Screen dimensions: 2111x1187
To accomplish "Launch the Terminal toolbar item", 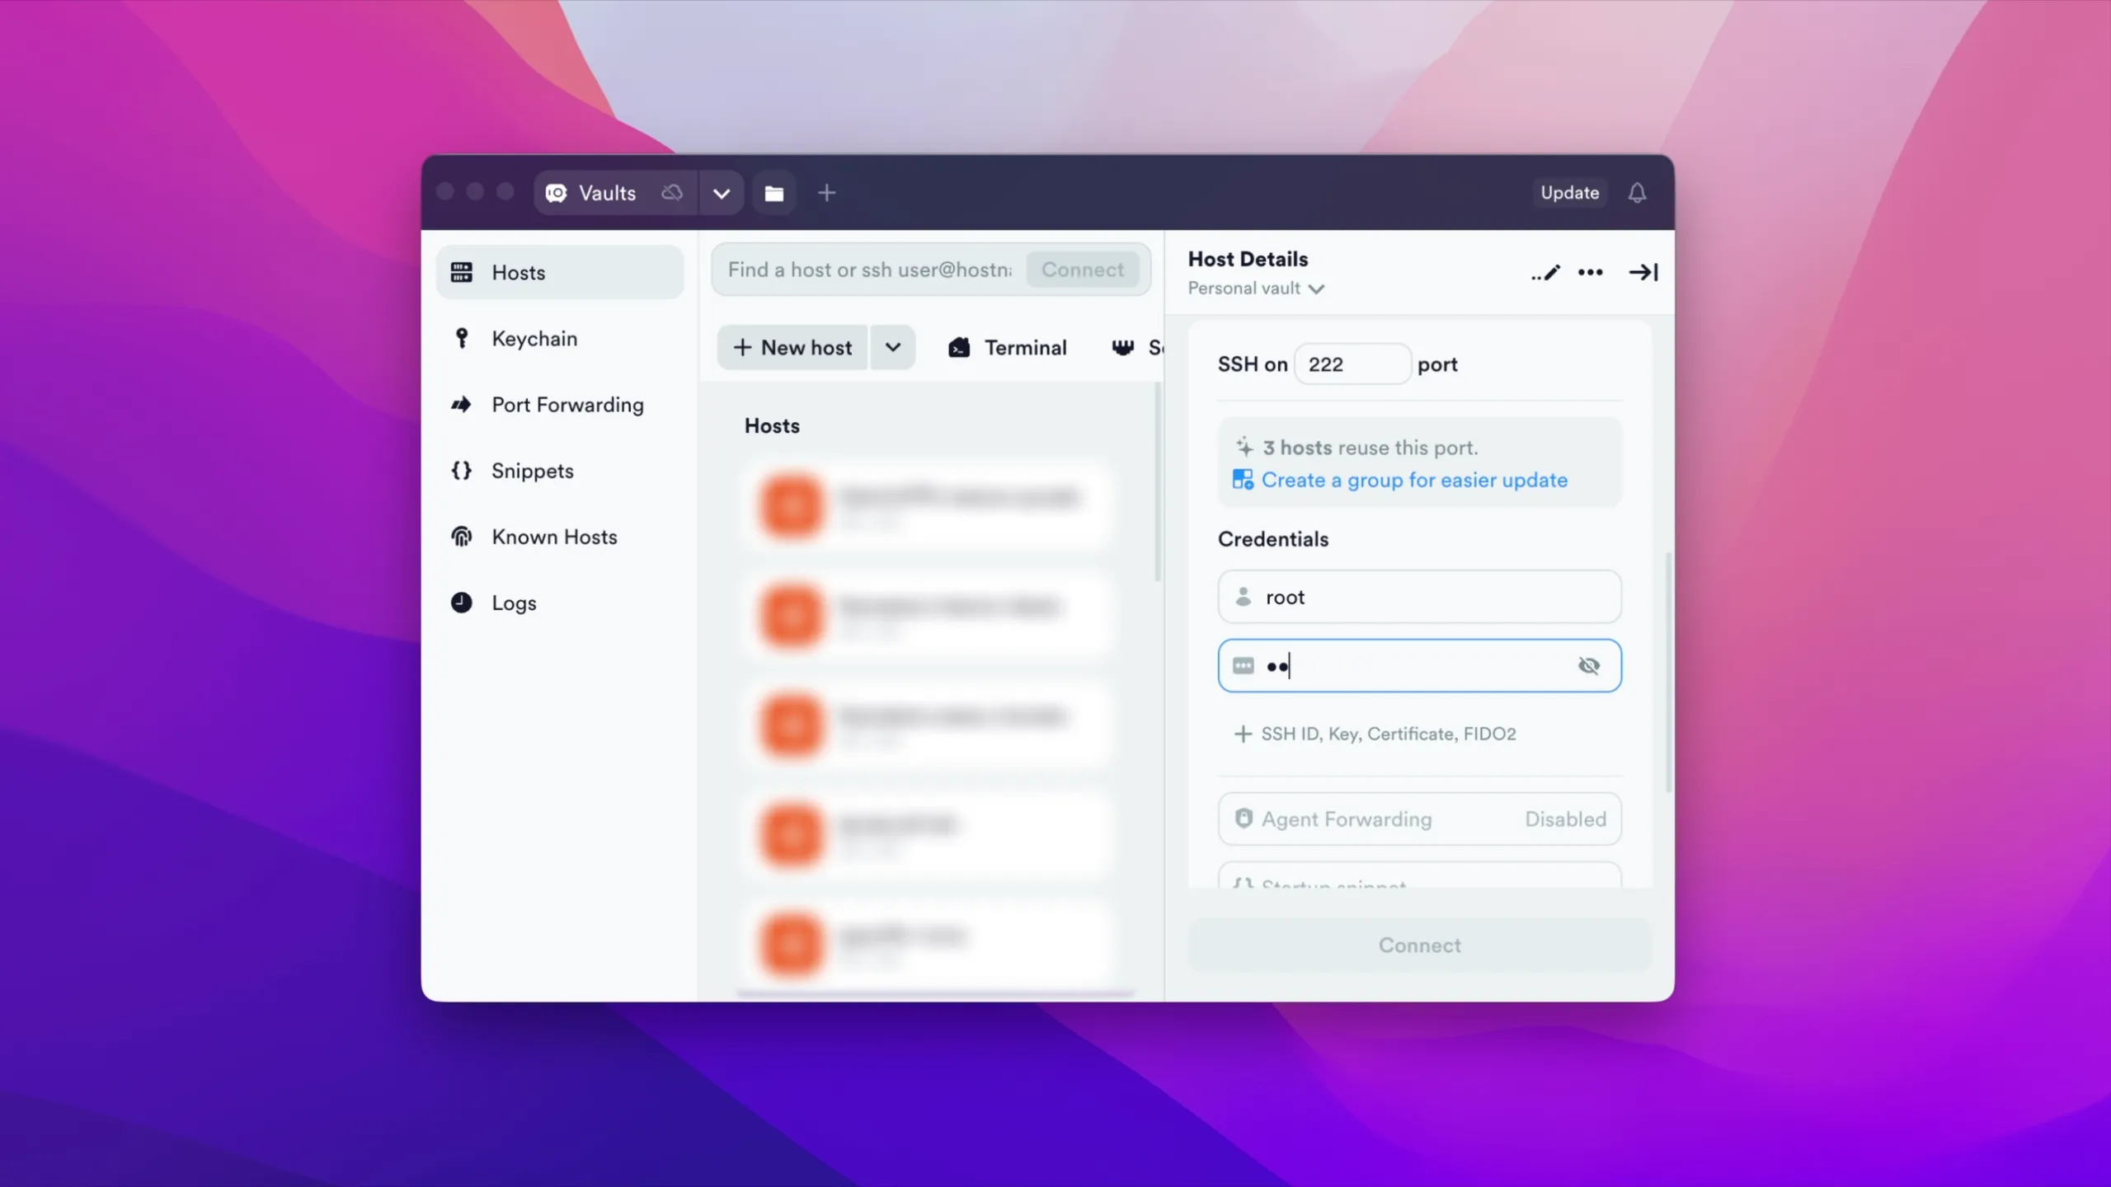I will (x=1007, y=347).
